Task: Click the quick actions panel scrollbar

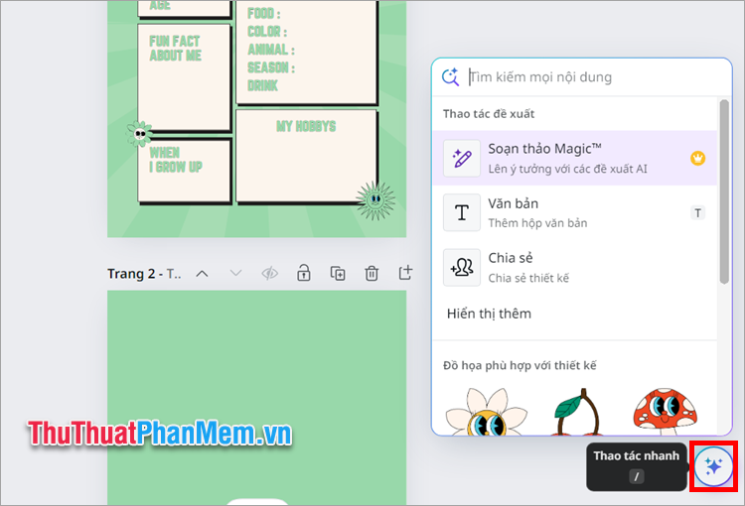Action: [724, 198]
